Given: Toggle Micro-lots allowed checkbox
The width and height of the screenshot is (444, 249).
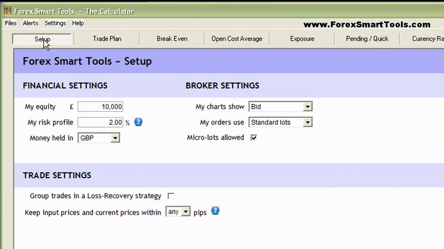Looking at the screenshot, I should coord(254,138).
